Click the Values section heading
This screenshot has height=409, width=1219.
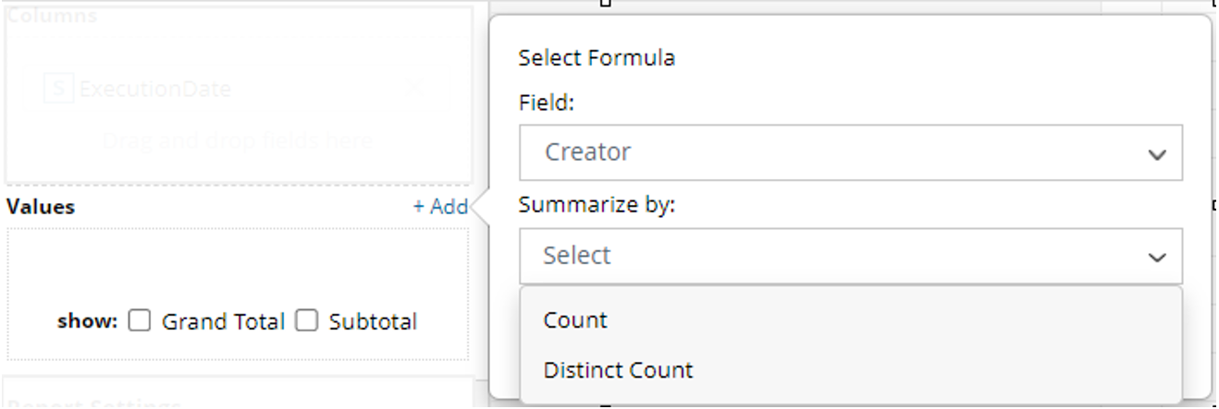41,207
